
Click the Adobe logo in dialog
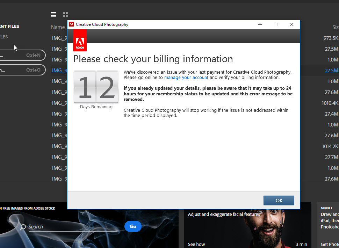80,41
